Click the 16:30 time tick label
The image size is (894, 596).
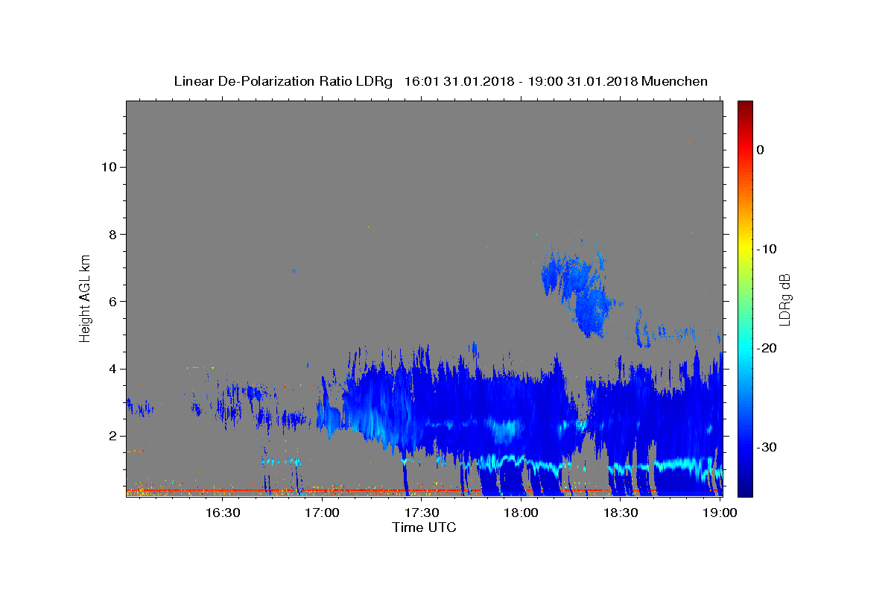tap(222, 513)
